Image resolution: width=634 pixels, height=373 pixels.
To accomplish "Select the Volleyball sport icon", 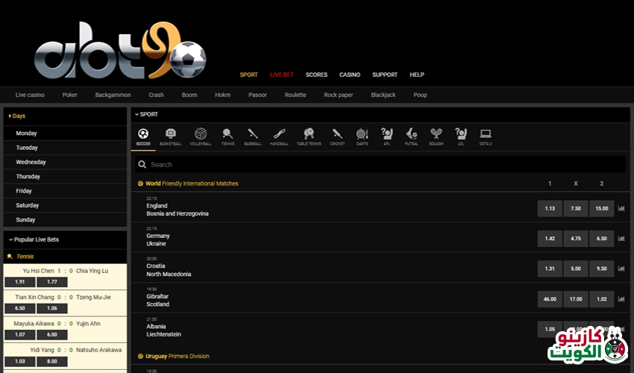I will (200, 136).
